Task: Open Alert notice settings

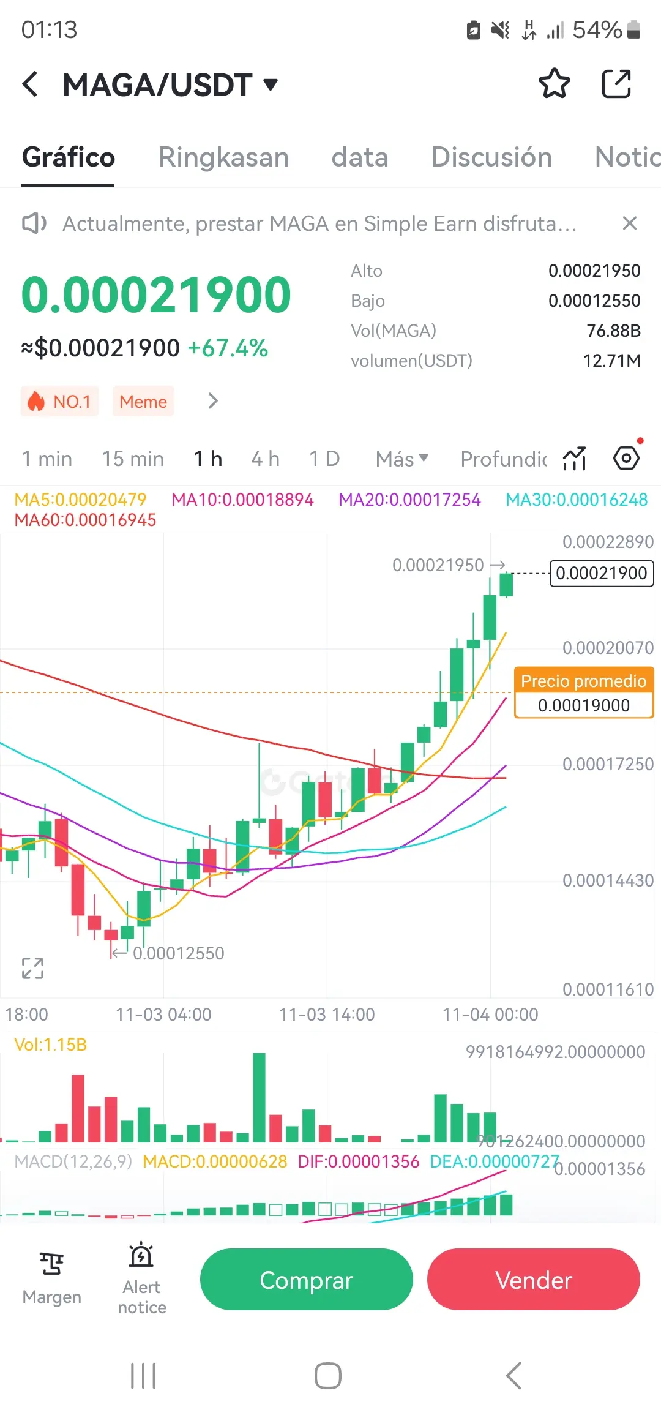Action: [x=142, y=1278]
